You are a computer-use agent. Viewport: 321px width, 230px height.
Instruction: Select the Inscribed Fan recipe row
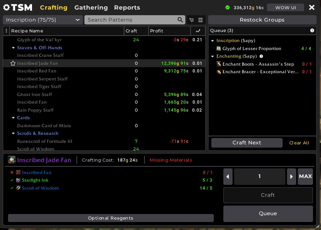click(x=104, y=102)
